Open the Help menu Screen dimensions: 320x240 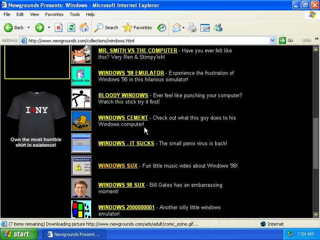coord(90,14)
